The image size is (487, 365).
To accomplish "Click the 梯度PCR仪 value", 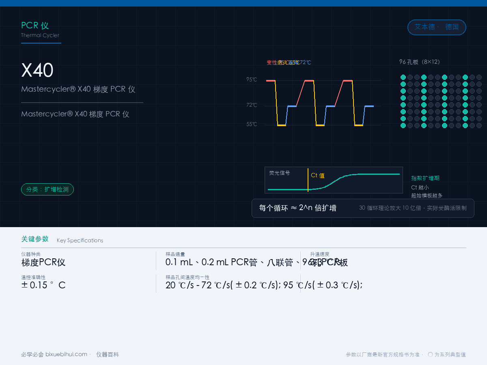I will [43, 262].
